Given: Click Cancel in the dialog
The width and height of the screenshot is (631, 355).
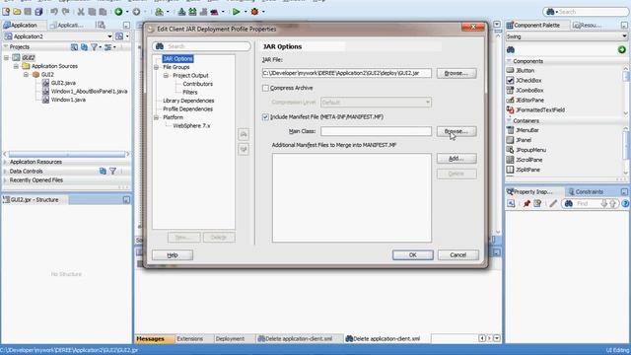Looking at the screenshot, I should pyautogui.click(x=457, y=255).
